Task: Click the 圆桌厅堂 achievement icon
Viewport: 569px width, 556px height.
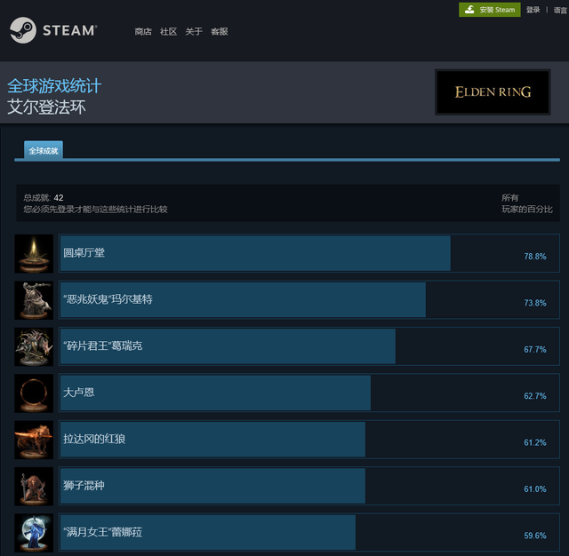Action: point(34,254)
